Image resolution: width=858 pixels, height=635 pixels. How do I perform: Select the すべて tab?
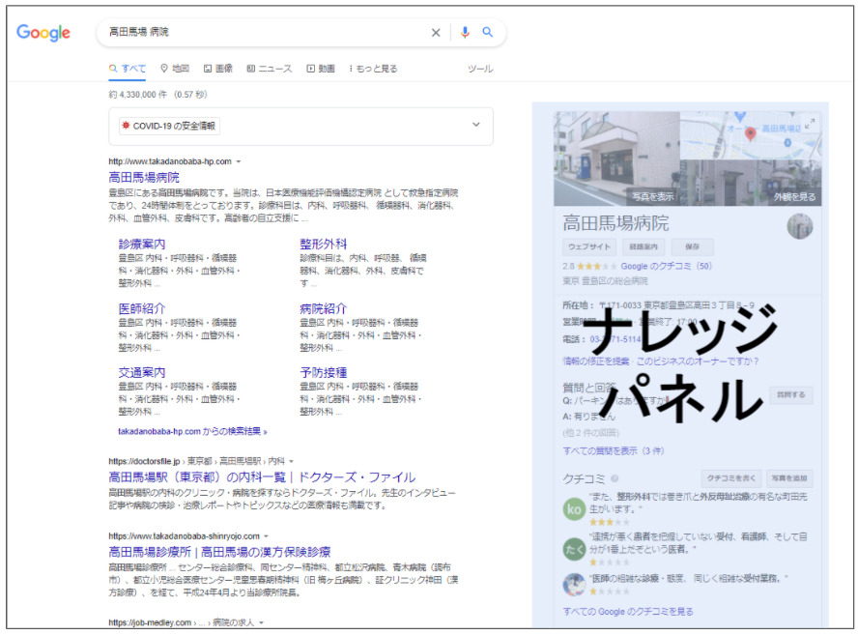(128, 69)
